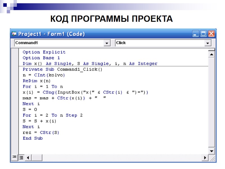The image size is (225, 169).
Task: Click the Project1 form icon in title bar
Action: coord(14,34)
